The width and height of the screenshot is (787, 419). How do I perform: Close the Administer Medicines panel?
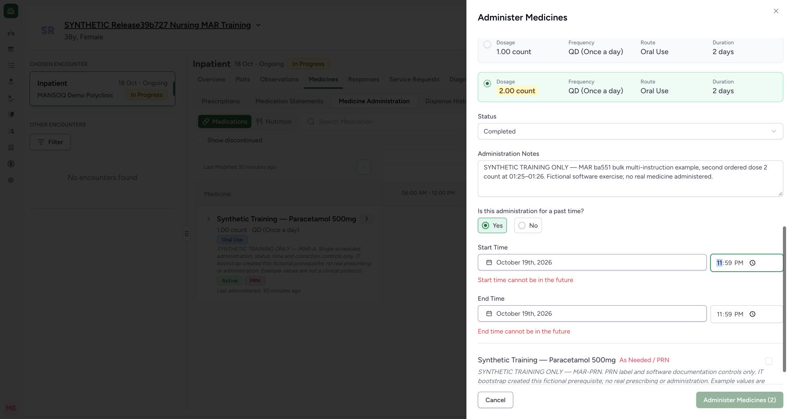[776, 11]
